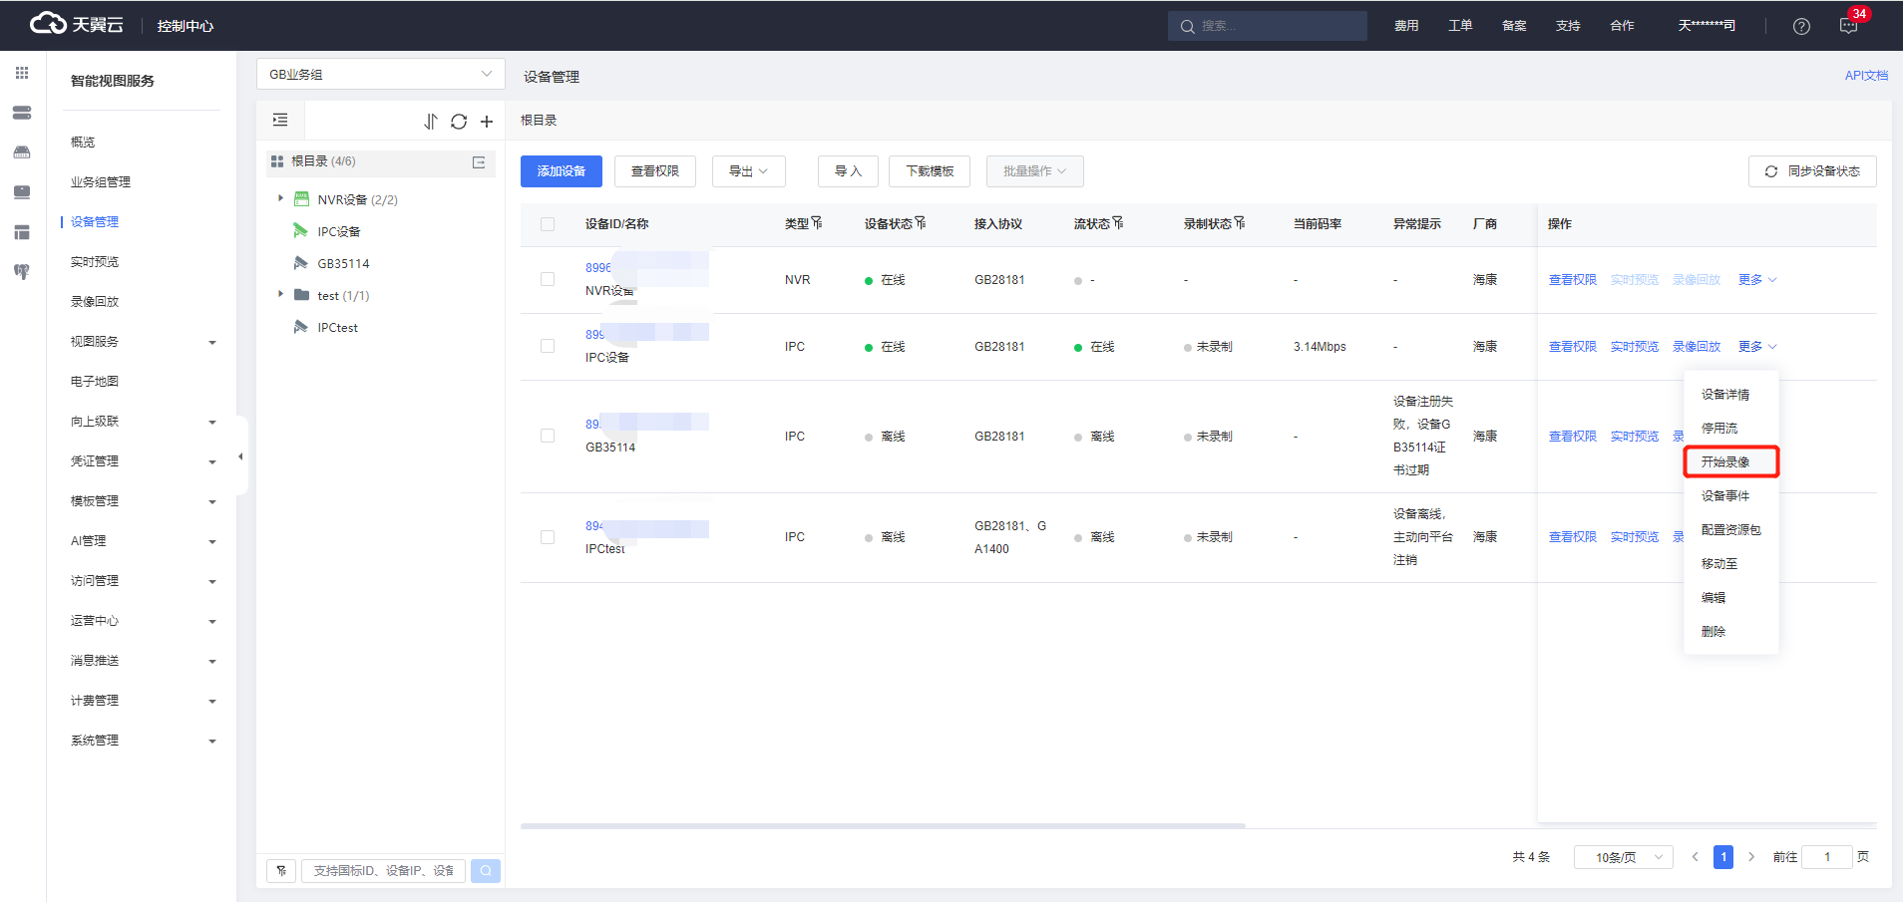Click the tree search input field
The height and width of the screenshot is (902, 1903).
(x=384, y=871)
